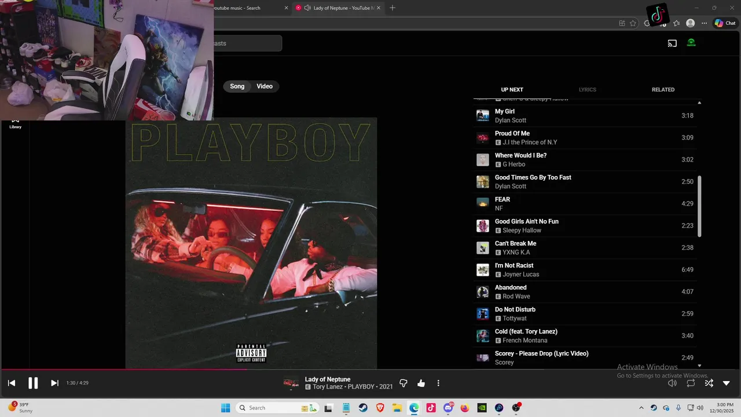Play Do Not Disturb by Tottywat
This screenshot has height=417, width=741.
click(x=585, y=314)
